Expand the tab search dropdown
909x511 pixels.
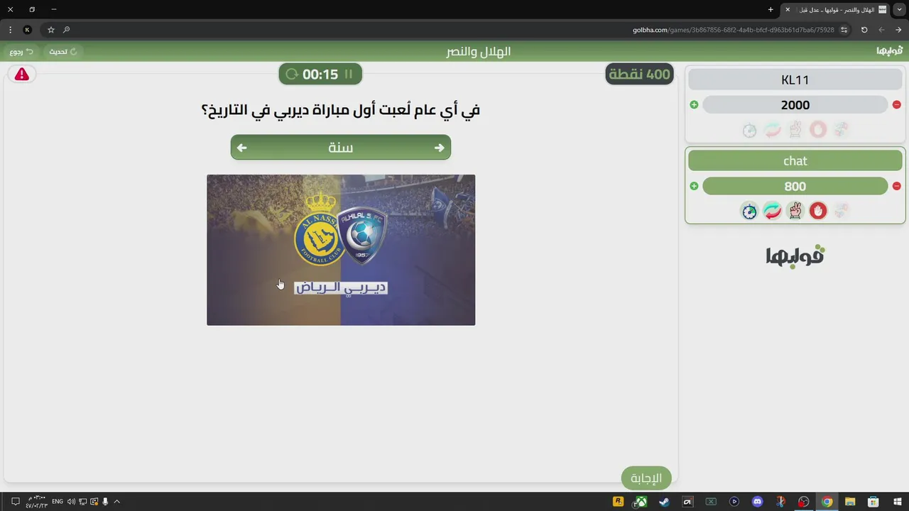[x=900, y=9]
